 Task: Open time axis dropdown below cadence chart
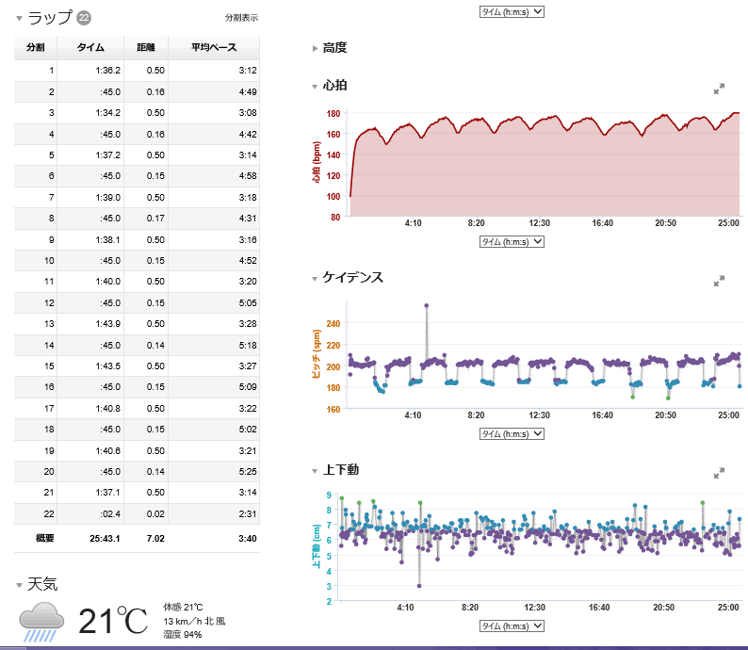[512, 434]
